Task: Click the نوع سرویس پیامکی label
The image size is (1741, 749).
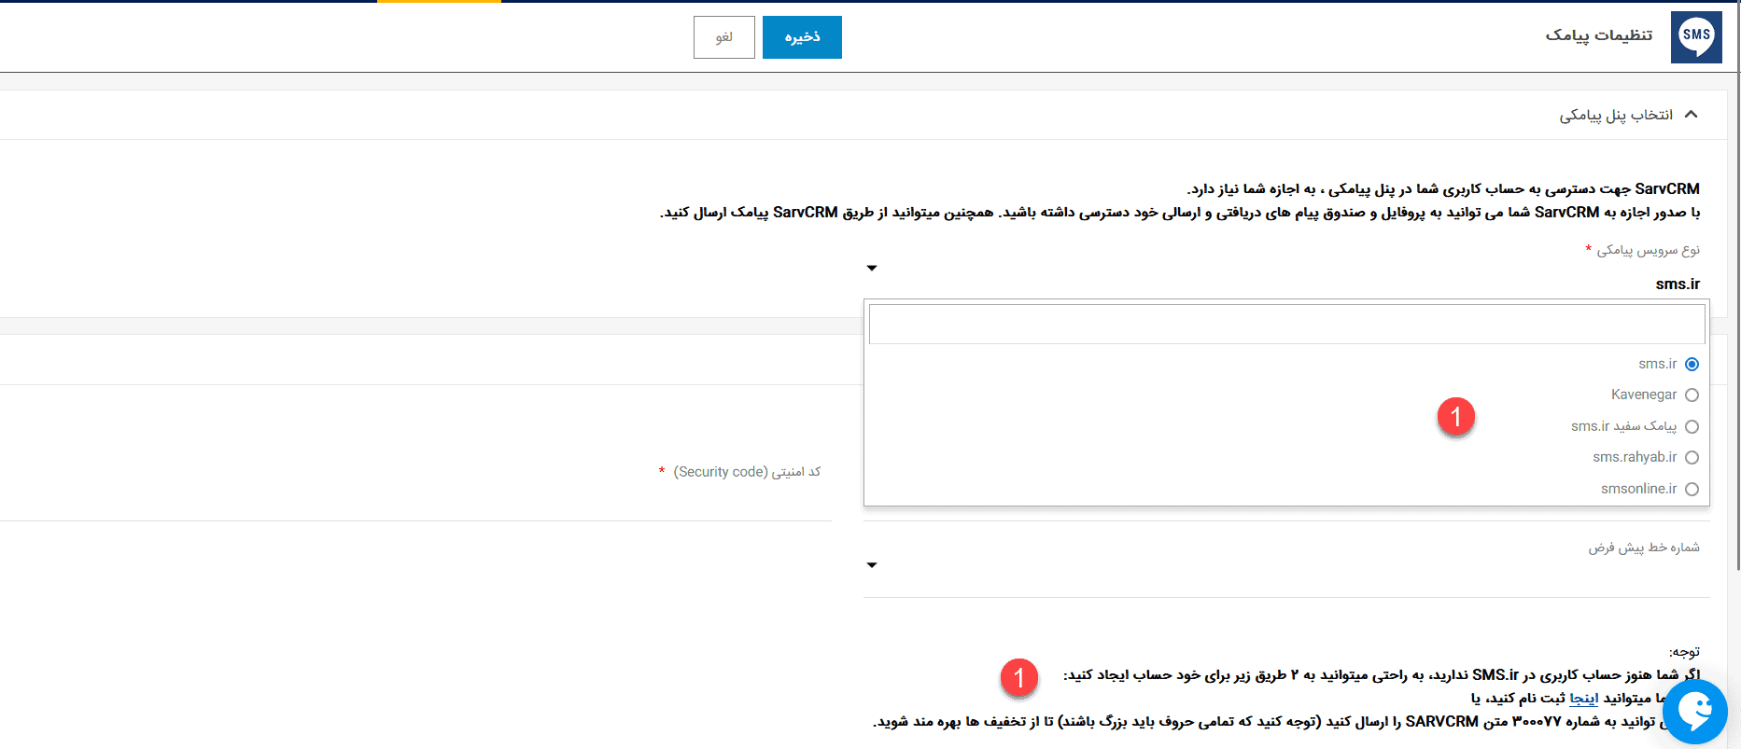Action: coord(1648,250)
